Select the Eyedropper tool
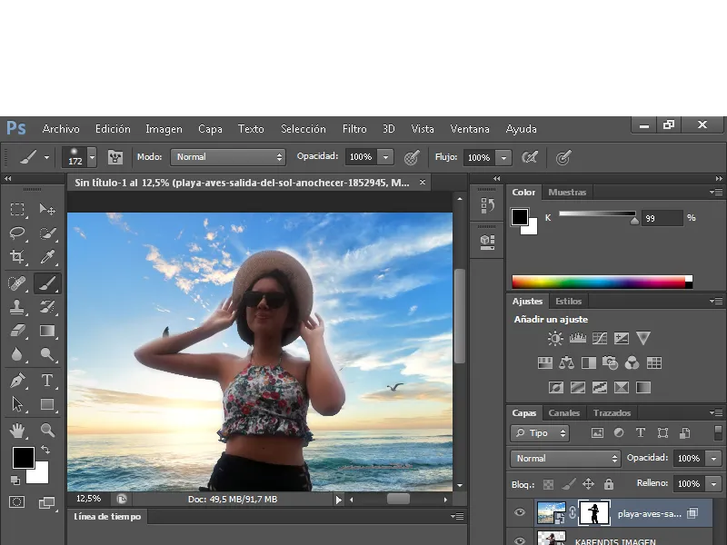The width and height of the screenshot is (727, 545). 47,256
